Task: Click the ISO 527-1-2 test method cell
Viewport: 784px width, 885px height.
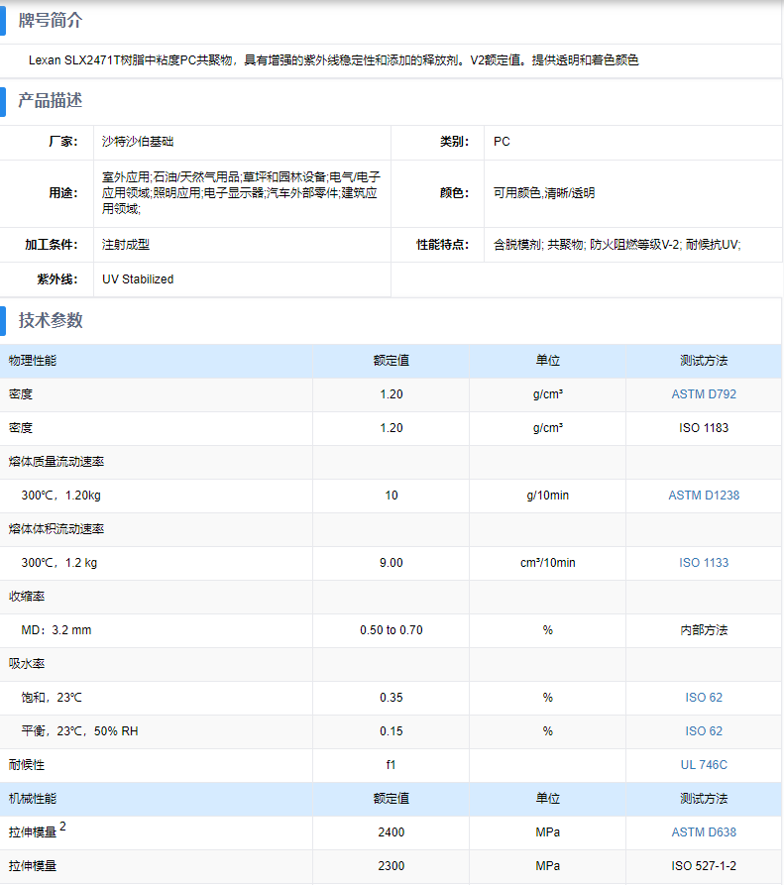Action: [x=704, y=866]
